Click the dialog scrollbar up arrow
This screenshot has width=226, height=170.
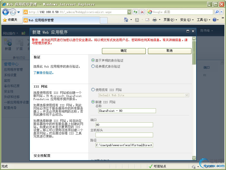[194, 38]
